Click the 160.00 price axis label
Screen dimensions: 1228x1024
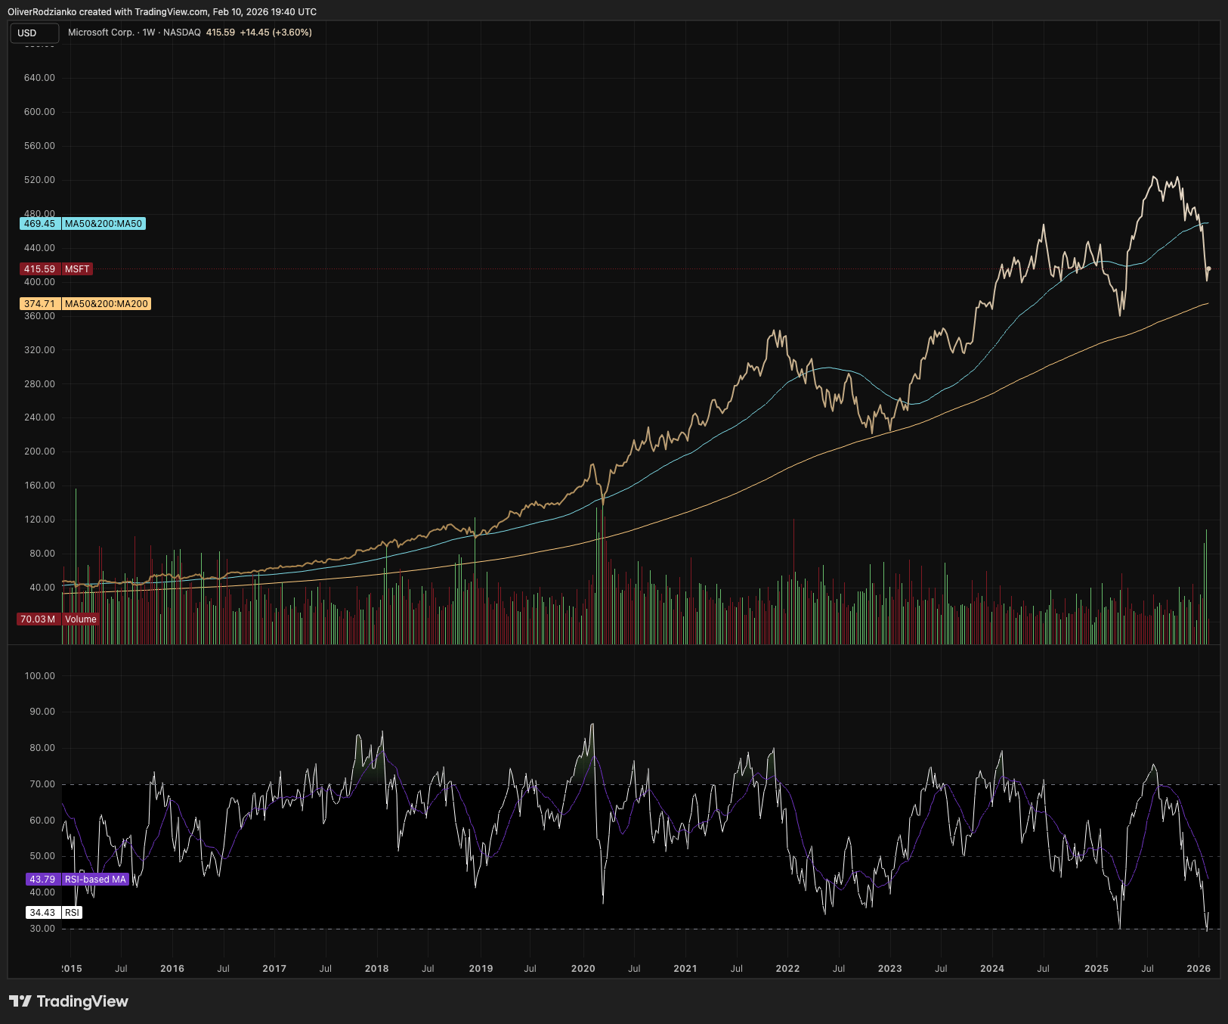[x=40, y=486]
